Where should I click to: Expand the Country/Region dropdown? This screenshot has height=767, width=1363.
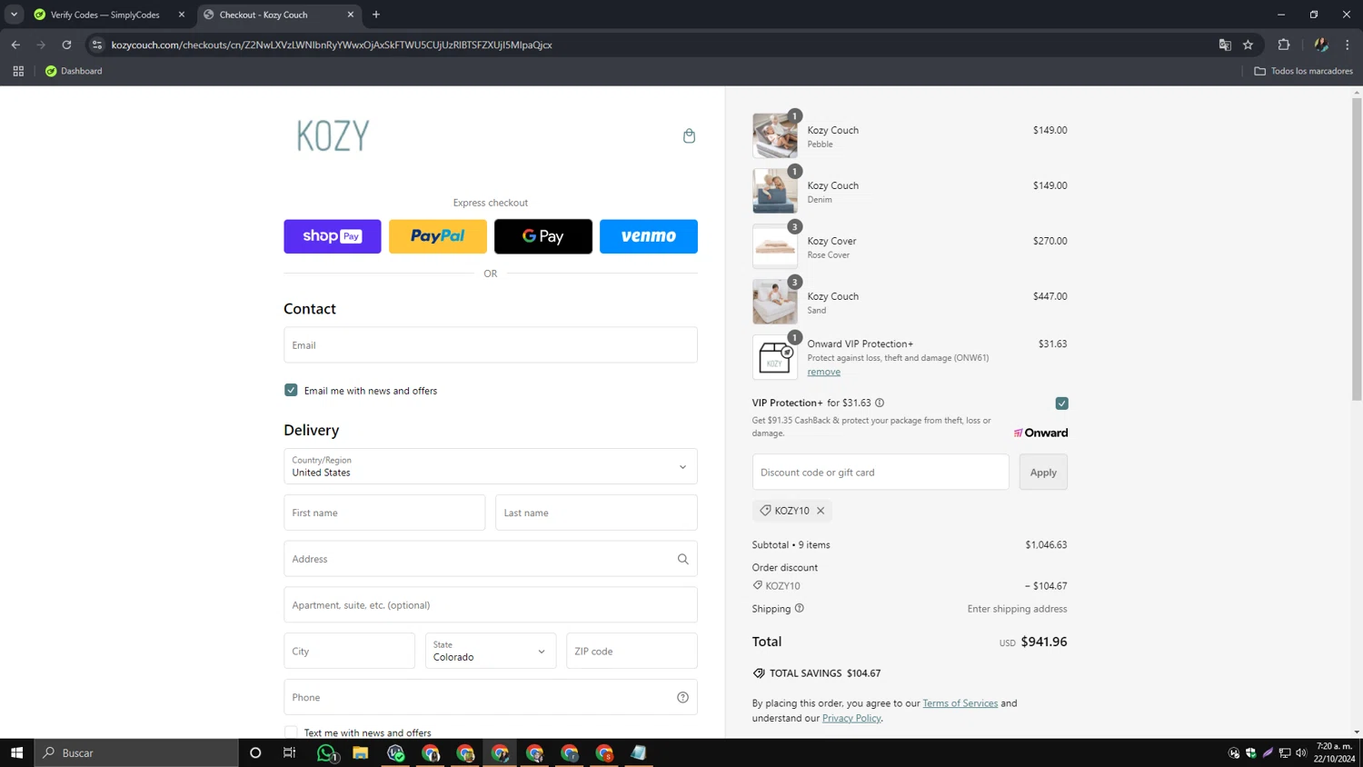(x=491, y=466)
